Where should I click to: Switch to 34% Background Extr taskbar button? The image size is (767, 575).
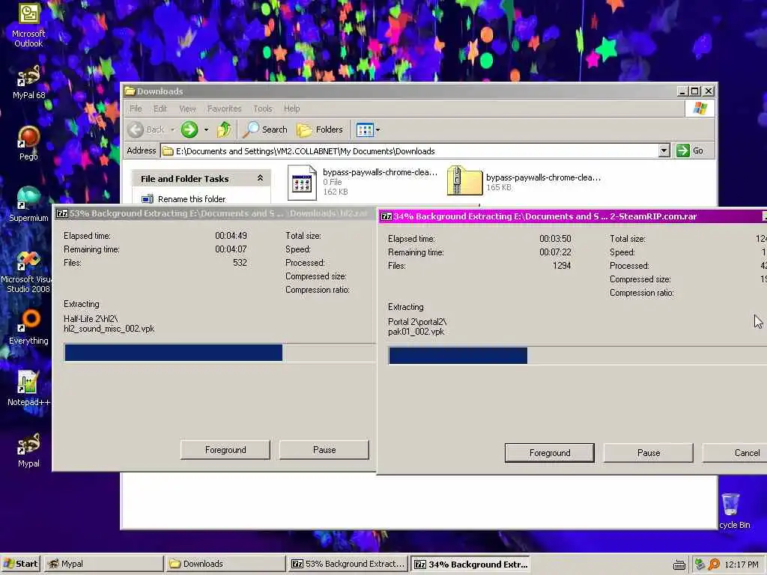pyautogui.click(x=470, y=565)
